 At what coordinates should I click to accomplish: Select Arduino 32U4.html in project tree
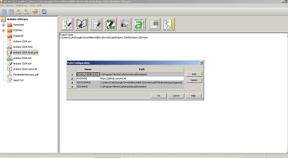pyautogui.click(x=23, y=47)
